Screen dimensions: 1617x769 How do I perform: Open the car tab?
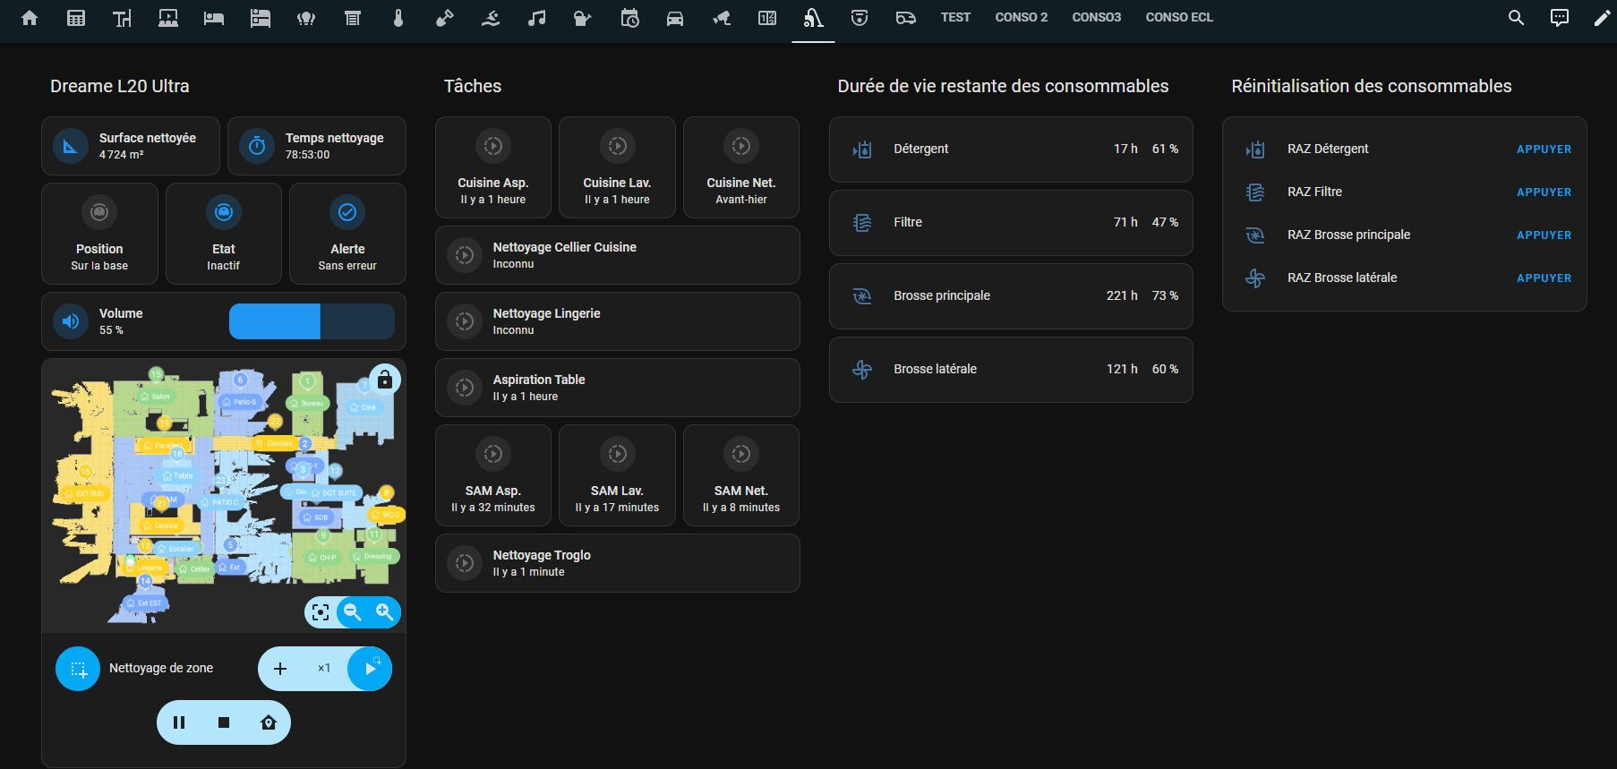675,18
